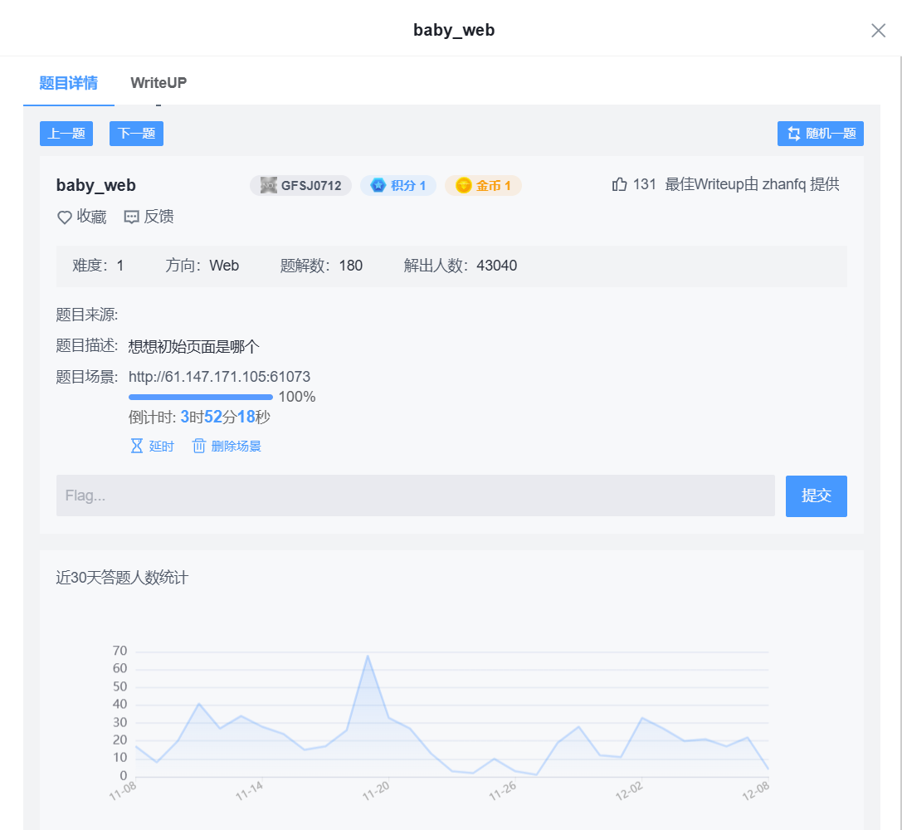Click the 100% scenario progress bar
902x830 pixels.
coord(200,397)
